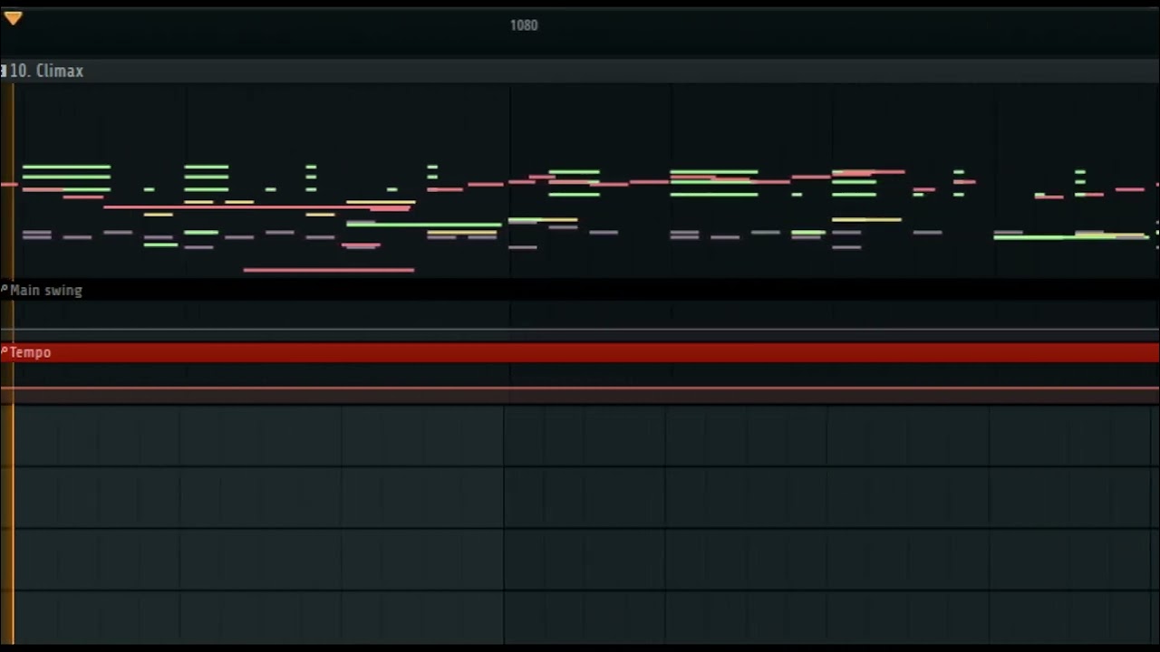Viewport: 1160px width, 652px height.
Task: Click the Tempo automation envelope line
Action: (x=580, y=388)
